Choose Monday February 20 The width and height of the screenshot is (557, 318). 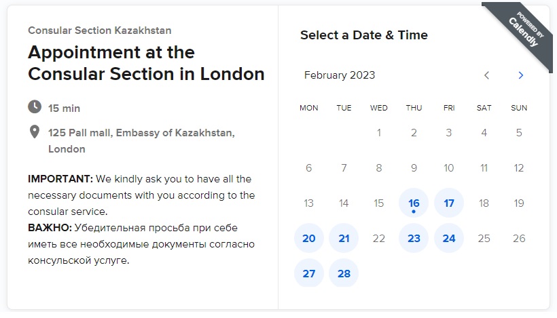308,238
